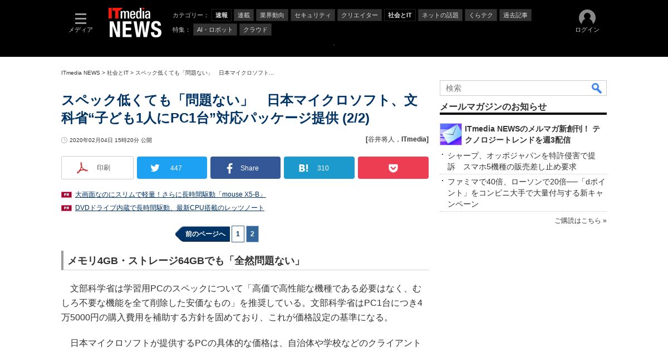Save article to Pocket

(x=393, y=168)
